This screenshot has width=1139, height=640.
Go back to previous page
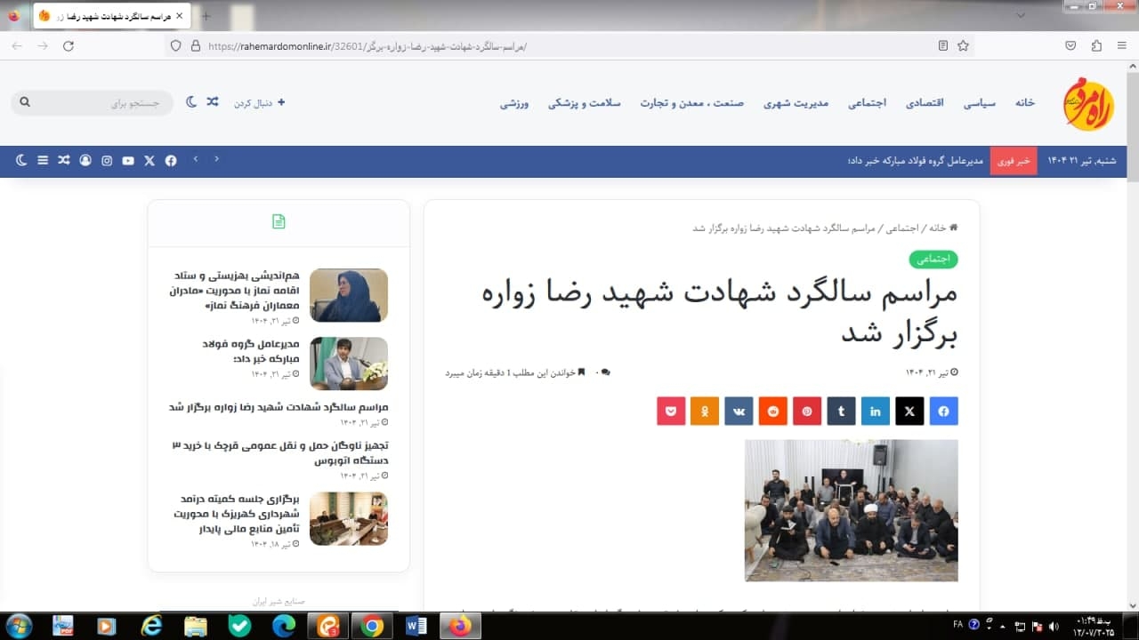[x=17, y=45]
